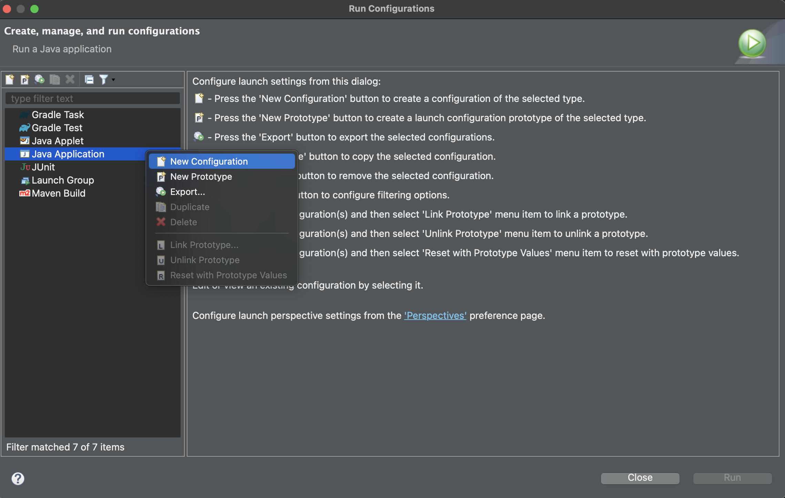Viewport: 785px width, 498px height.
Task: Click the Duplicate configuration toolbar icon
Action: click(x=54, y=80)
